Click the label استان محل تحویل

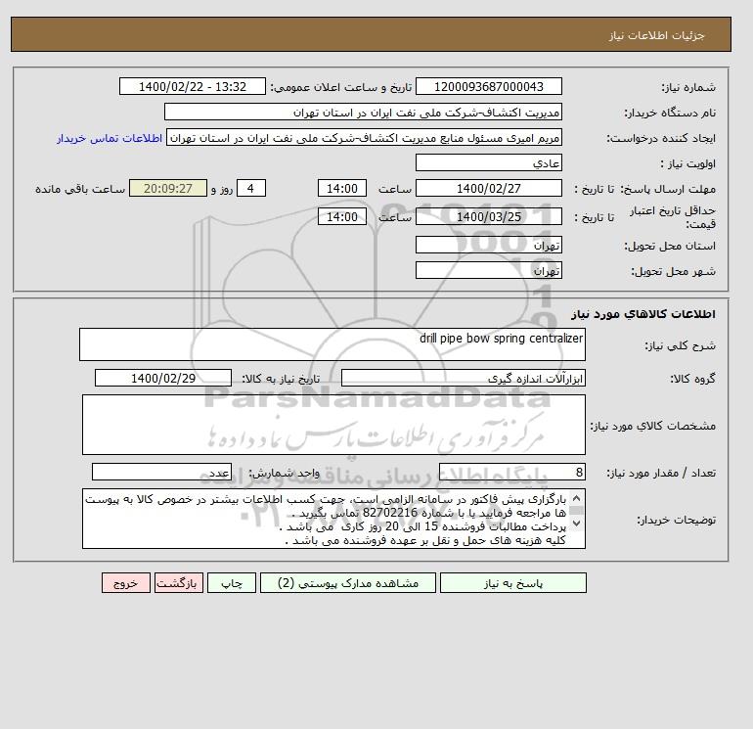(670, 246)
